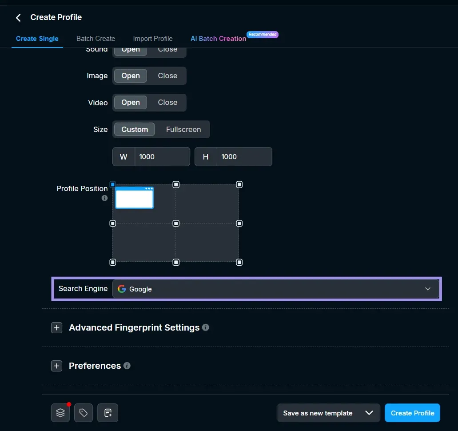Set Video to Close
This screenshot has height=431, width=458.
[167, 103]
